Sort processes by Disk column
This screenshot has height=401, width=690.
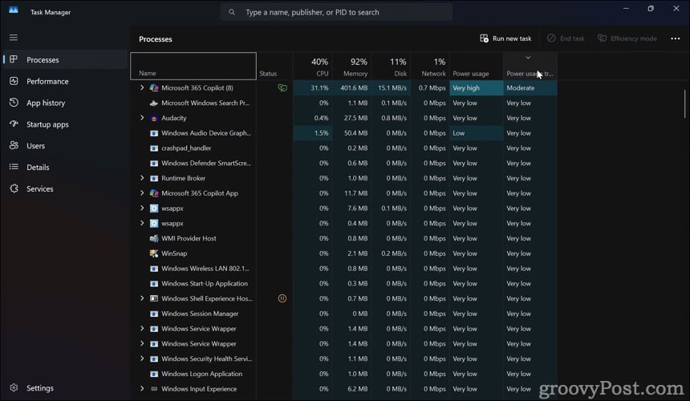(x=392, y=66)
